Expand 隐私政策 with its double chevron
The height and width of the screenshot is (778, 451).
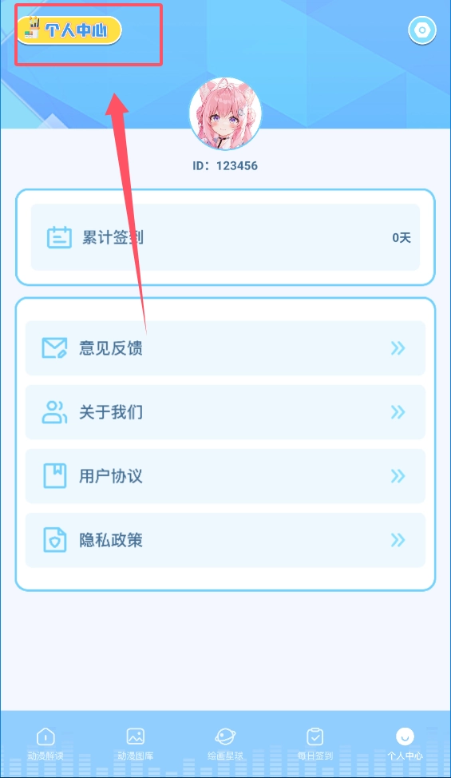[x=398, y=540]
